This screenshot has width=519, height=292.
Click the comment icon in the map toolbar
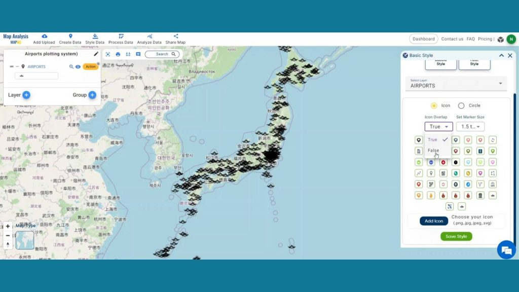tap(138, 54)
